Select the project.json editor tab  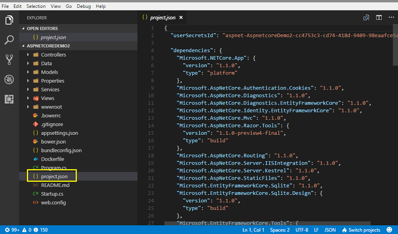[x=162, y=18]
